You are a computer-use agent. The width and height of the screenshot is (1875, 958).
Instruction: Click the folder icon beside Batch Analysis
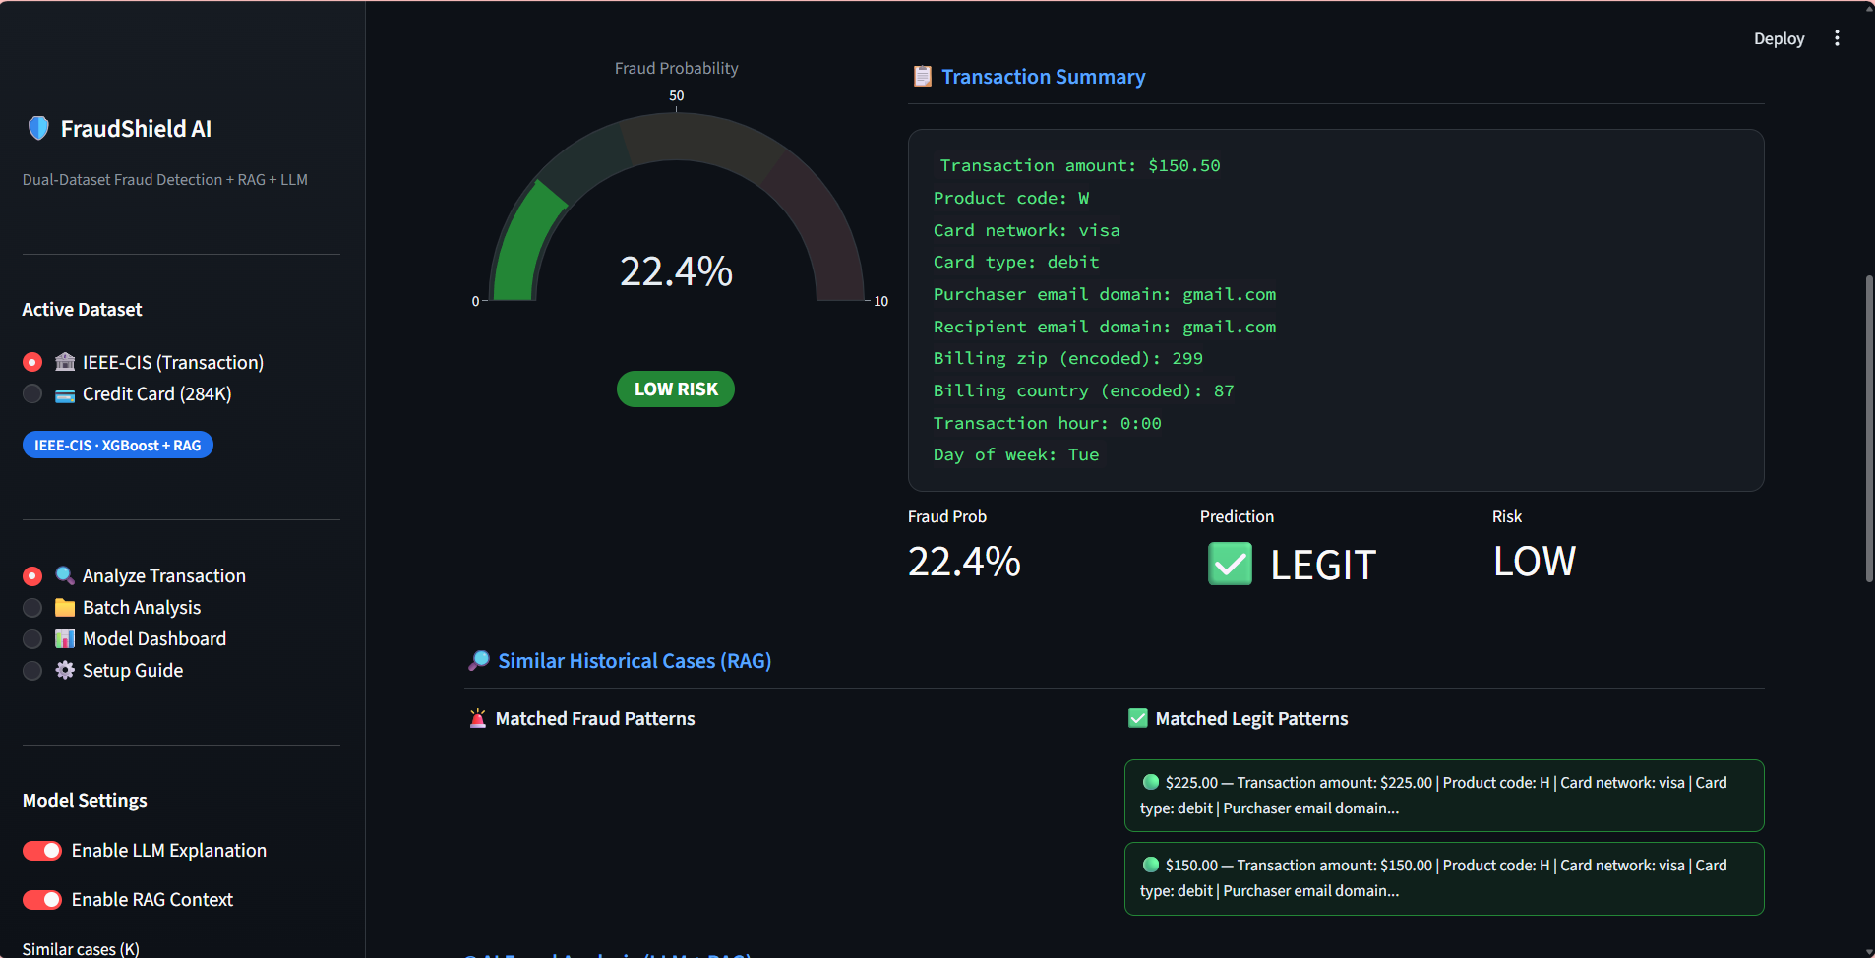(64, 607)
